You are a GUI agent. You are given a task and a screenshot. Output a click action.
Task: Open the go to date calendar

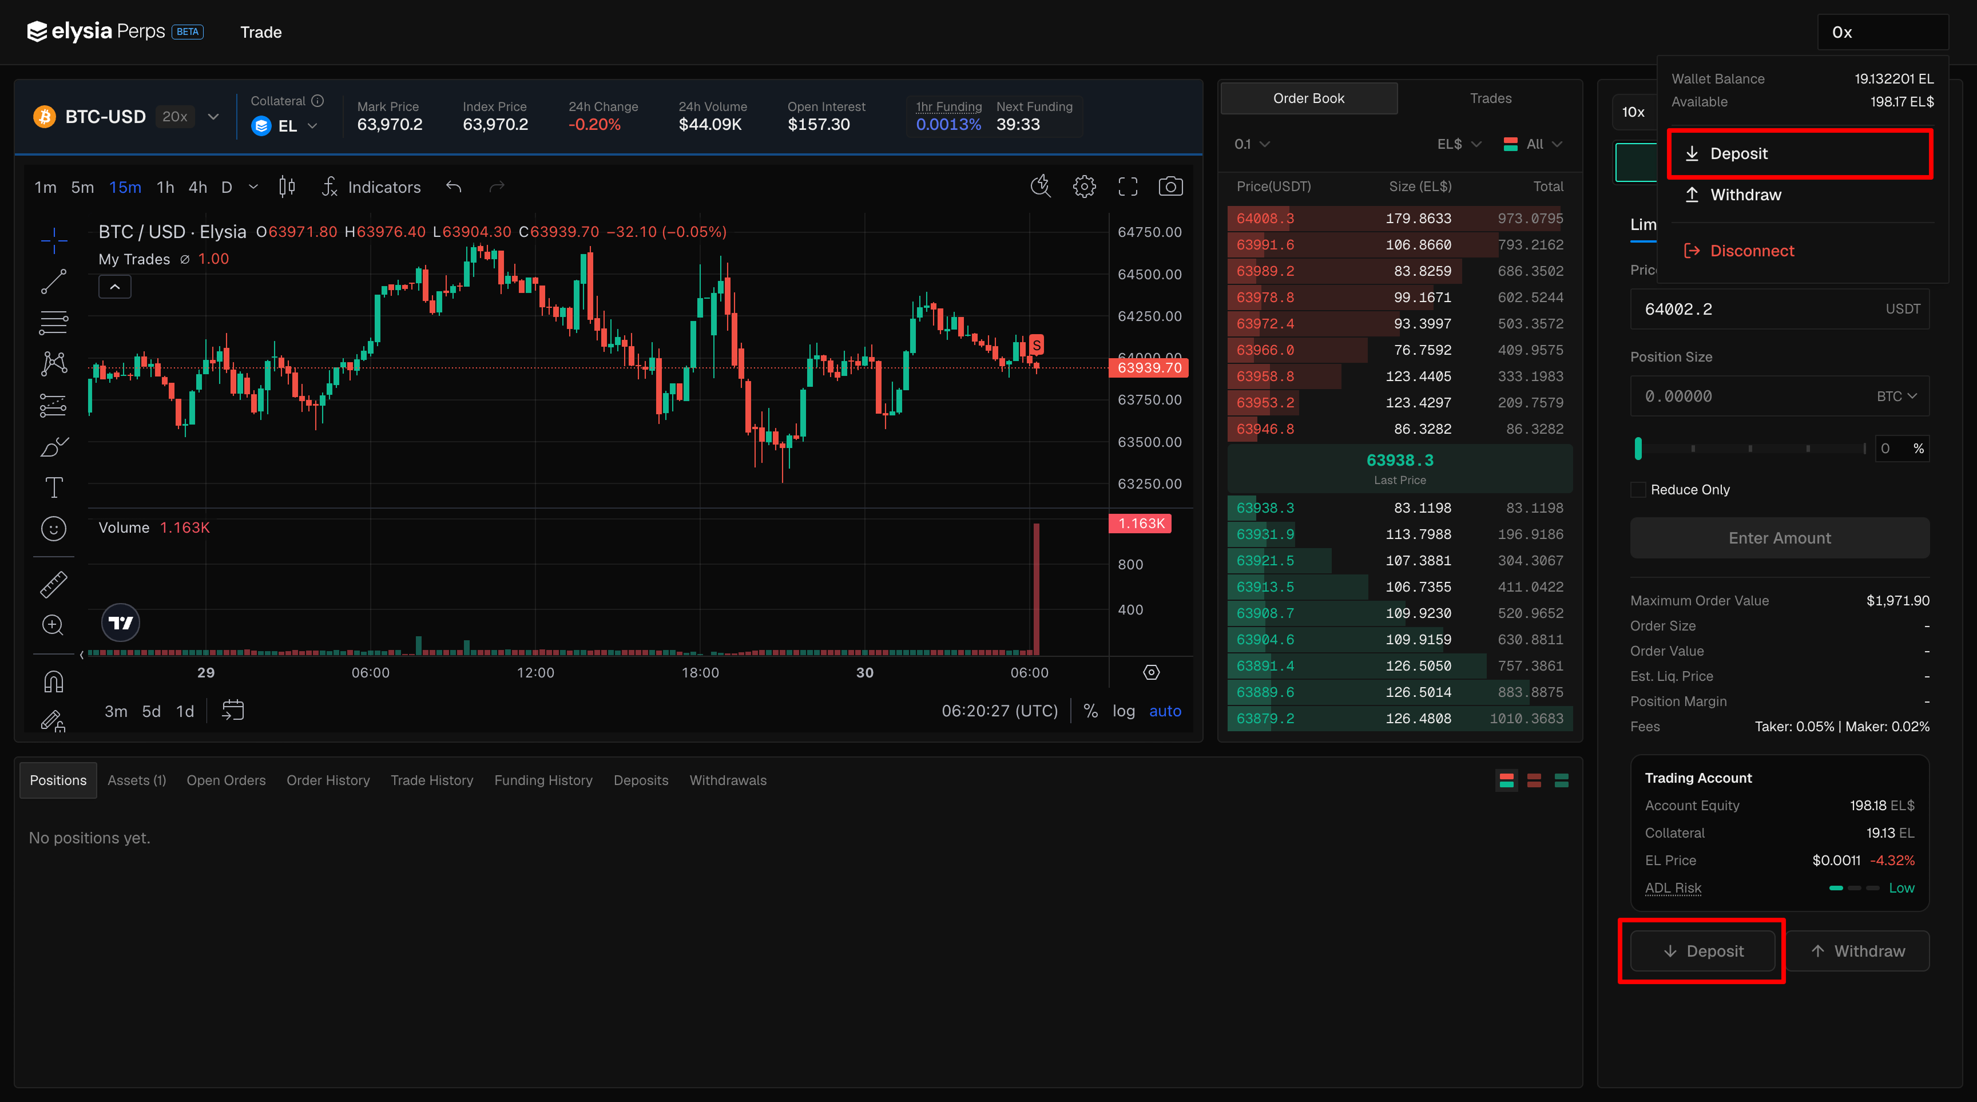(233, 710)
